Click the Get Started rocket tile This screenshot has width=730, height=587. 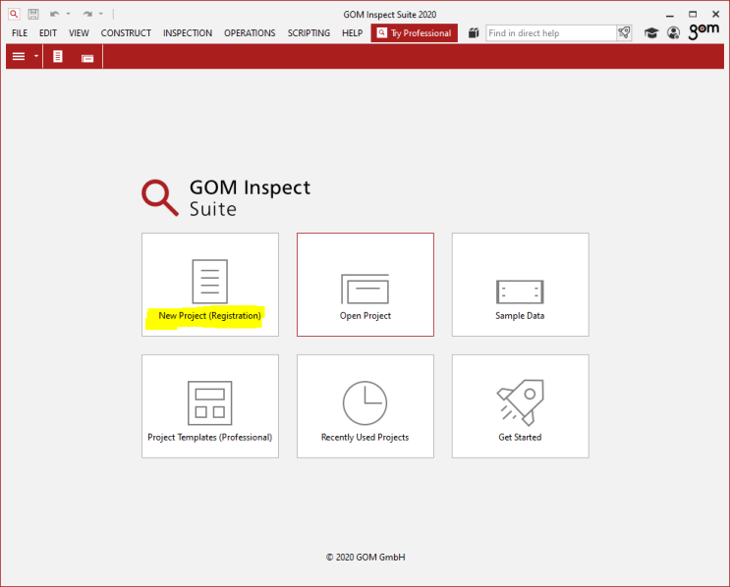point(520,406)
